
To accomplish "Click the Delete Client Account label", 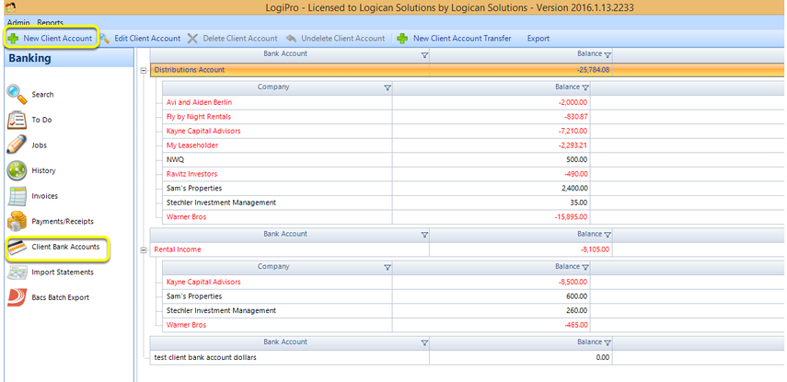I will 240,39.
